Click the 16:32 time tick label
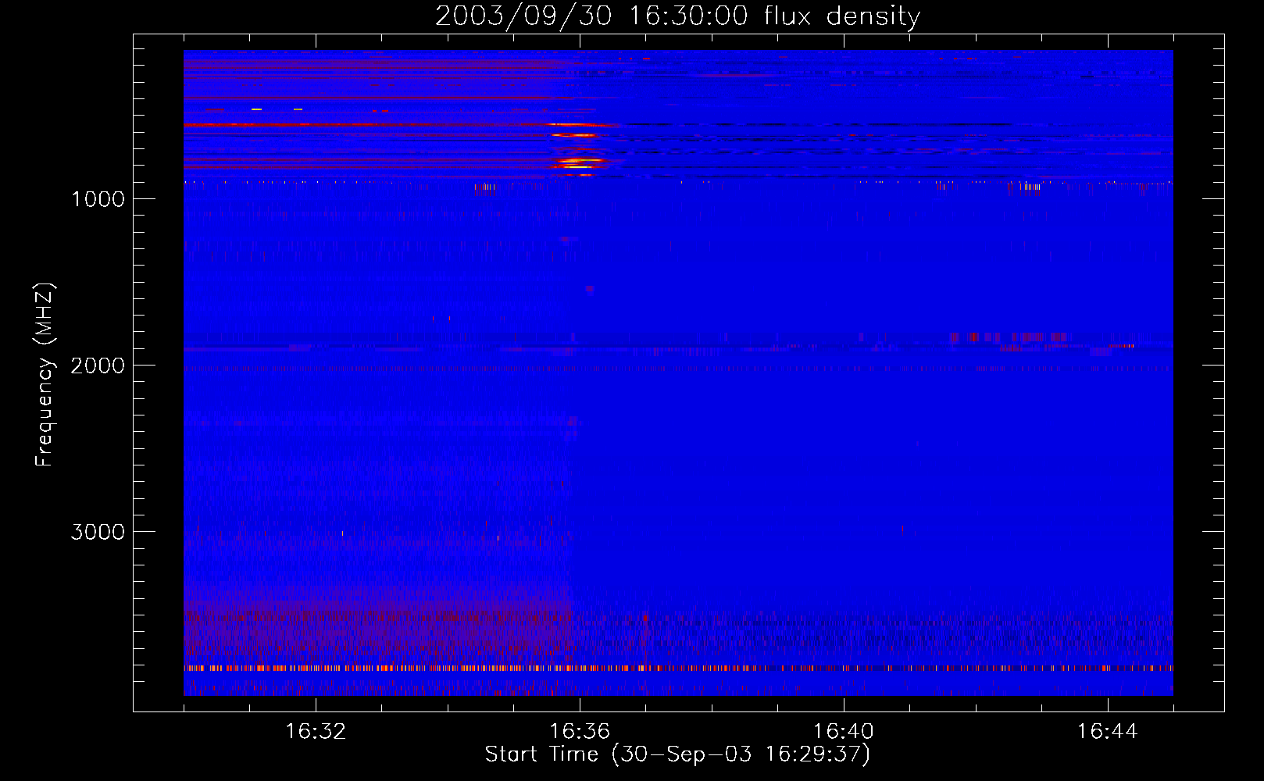This screenshot has width=1264, height=781. [x=316, y=732]
